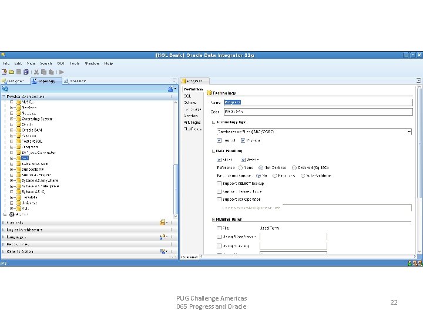423x317 pixels.
Task: Switch to the Operator navigator tab
Action: tap(75, 81)
